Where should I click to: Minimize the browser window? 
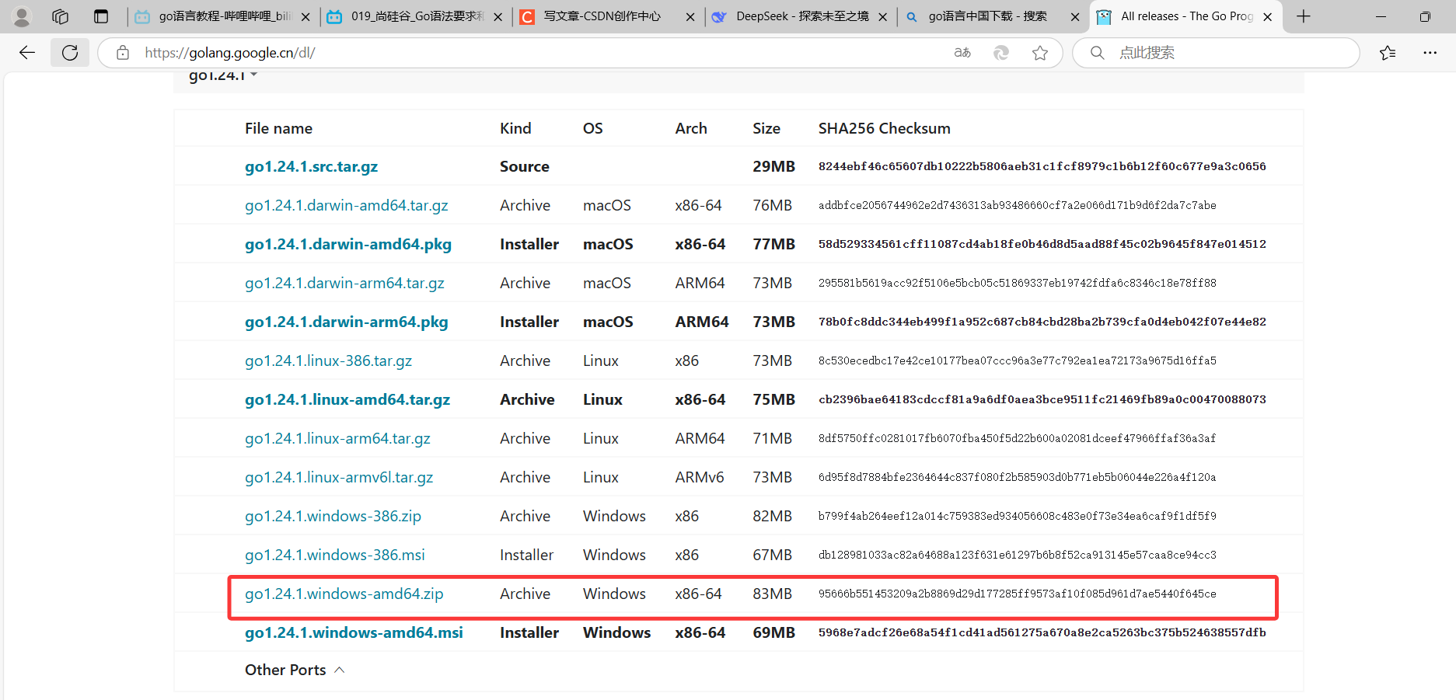1381,16
